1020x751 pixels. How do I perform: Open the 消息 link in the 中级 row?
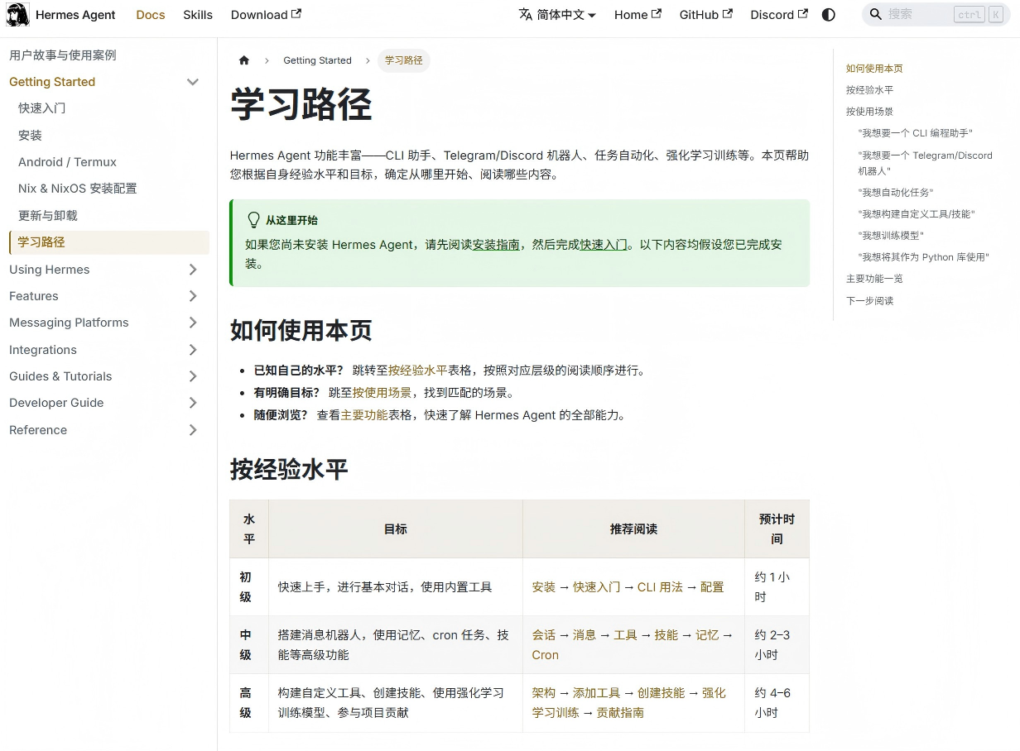(585, 635)
